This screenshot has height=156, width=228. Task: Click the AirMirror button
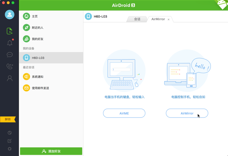pyautogui.click(x=187, y=113)
